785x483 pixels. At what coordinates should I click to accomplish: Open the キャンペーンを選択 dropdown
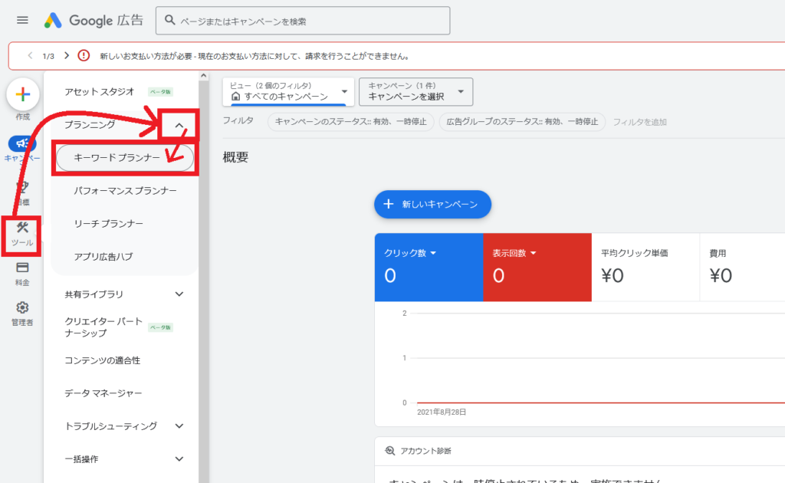click(415, 91)
